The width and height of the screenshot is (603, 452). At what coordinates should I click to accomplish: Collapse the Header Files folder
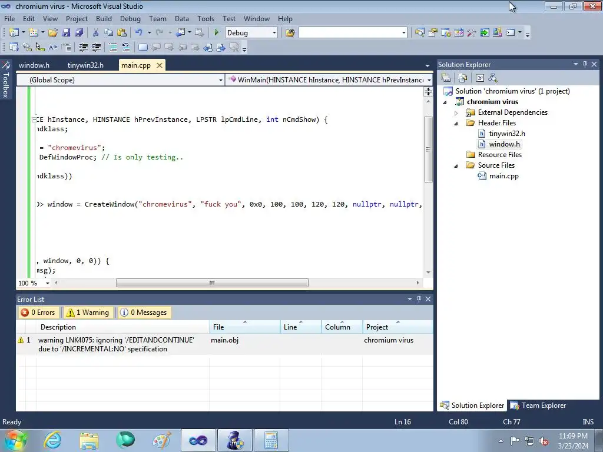point(456,124)
